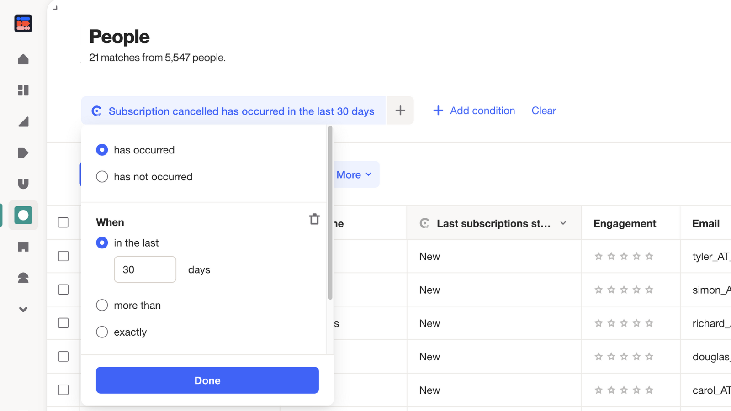731x411 pixels.
Task: Click the tag-shaped sidebar icon
Action: click(23, 153)
